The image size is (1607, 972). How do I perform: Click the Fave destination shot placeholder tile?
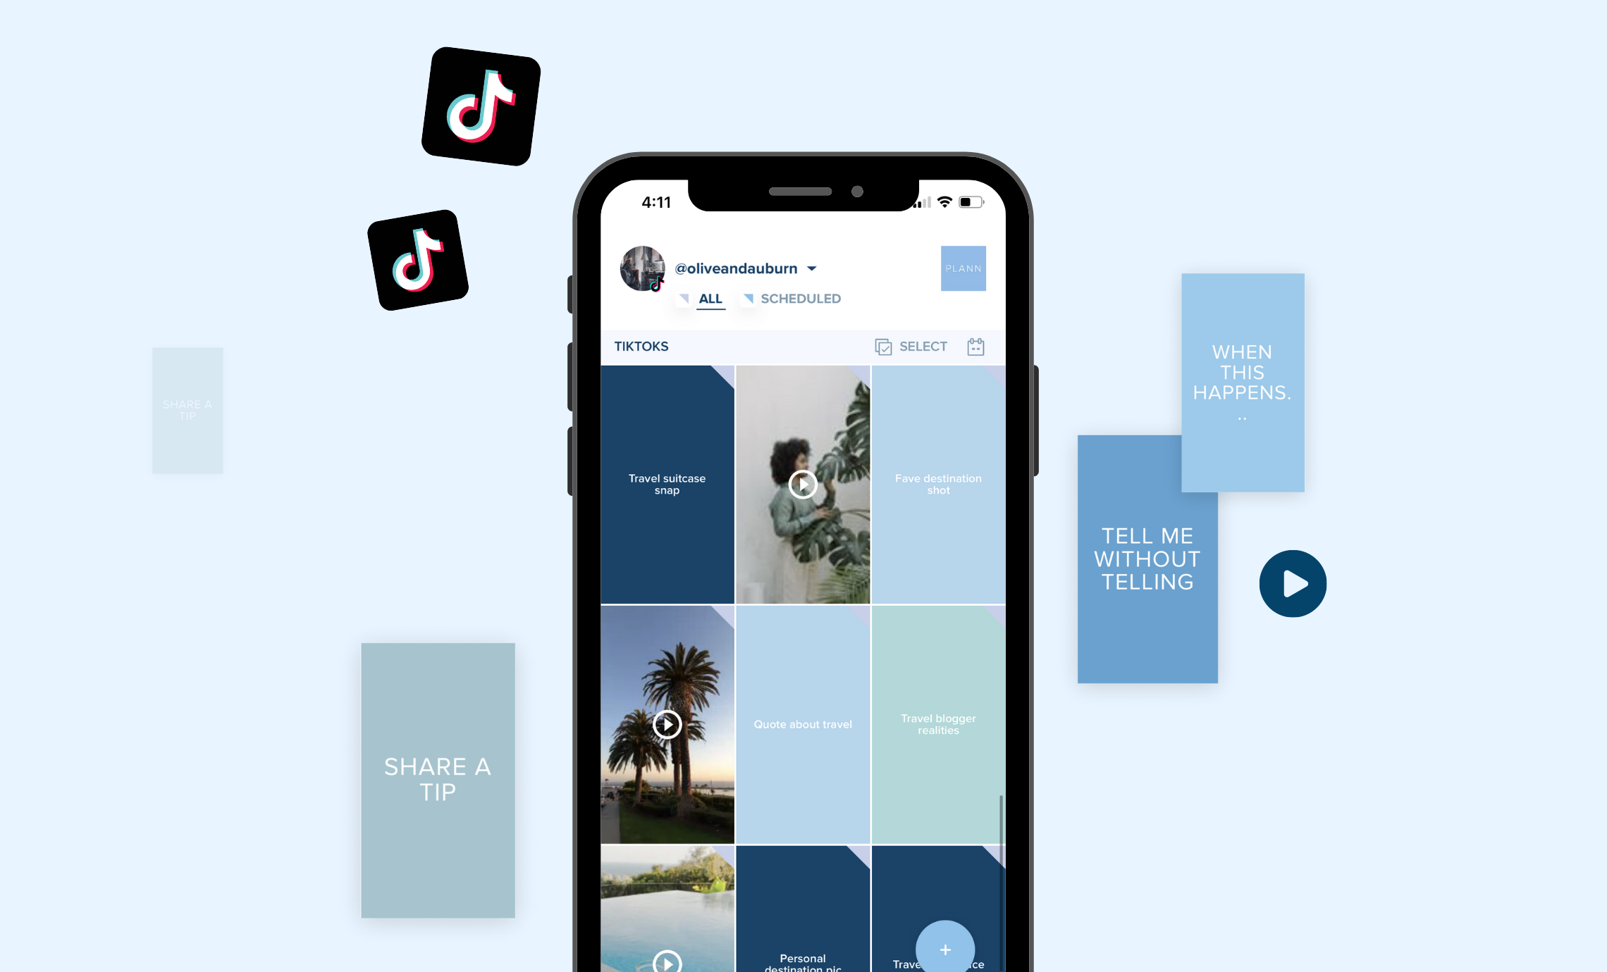point(935,482)
